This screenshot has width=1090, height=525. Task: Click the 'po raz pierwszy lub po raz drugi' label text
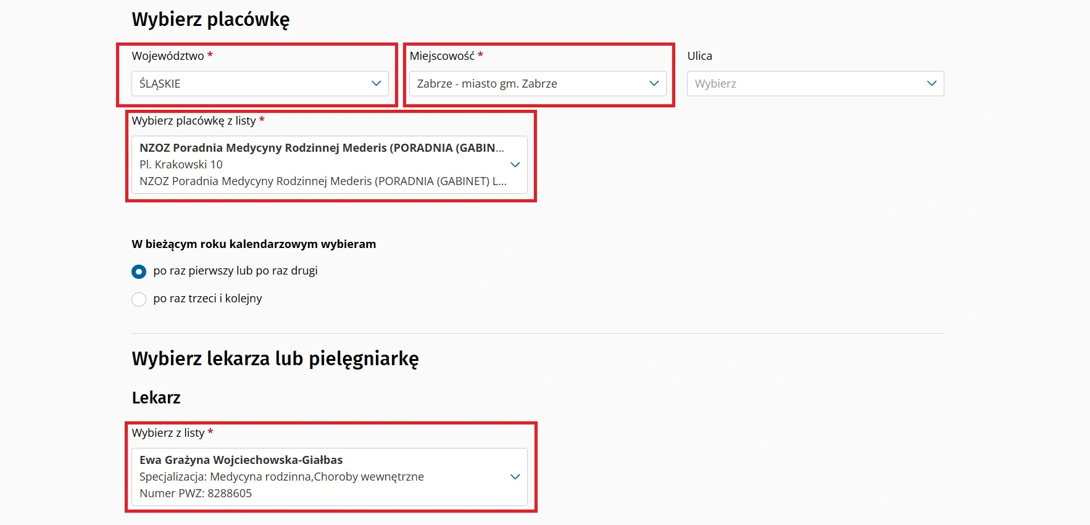(x=235, y=271)
